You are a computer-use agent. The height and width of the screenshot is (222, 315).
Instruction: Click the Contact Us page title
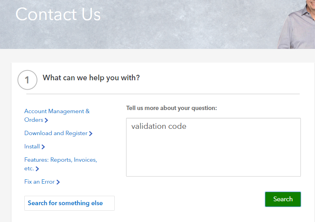click(x=58, y=14)
